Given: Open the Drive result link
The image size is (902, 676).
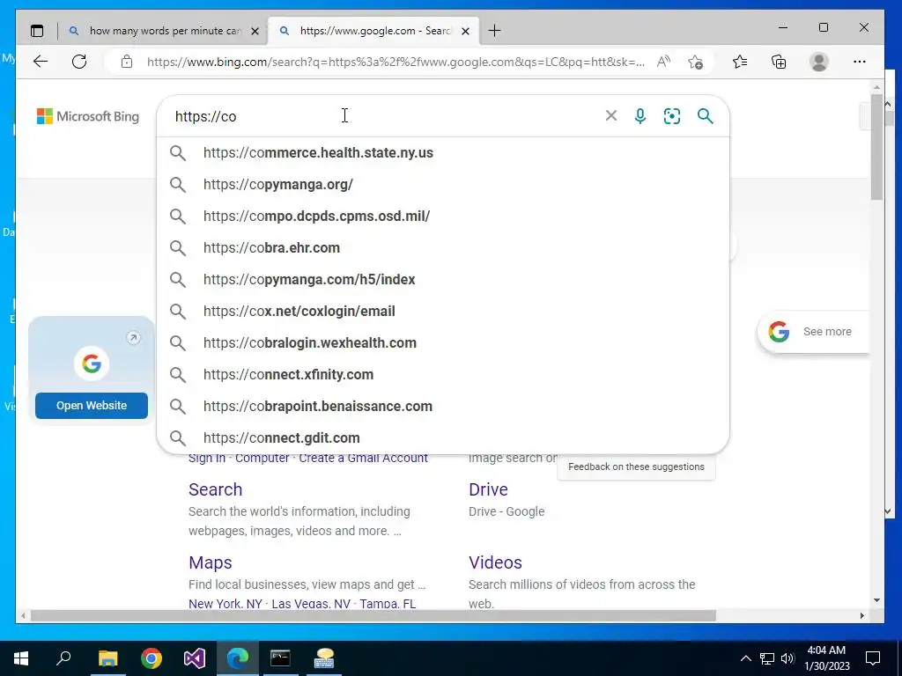Looking at the screenshot, I should coord(488,489).
